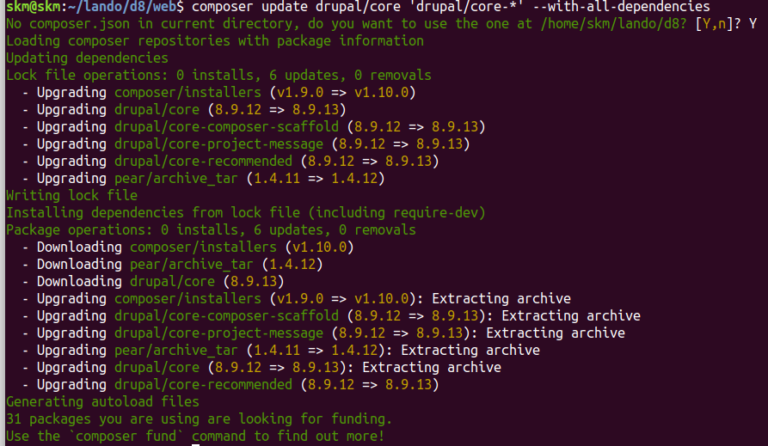Click pear/archive_tar in lock file list
This screenshot has width=768, height=446.
(175, 179)
